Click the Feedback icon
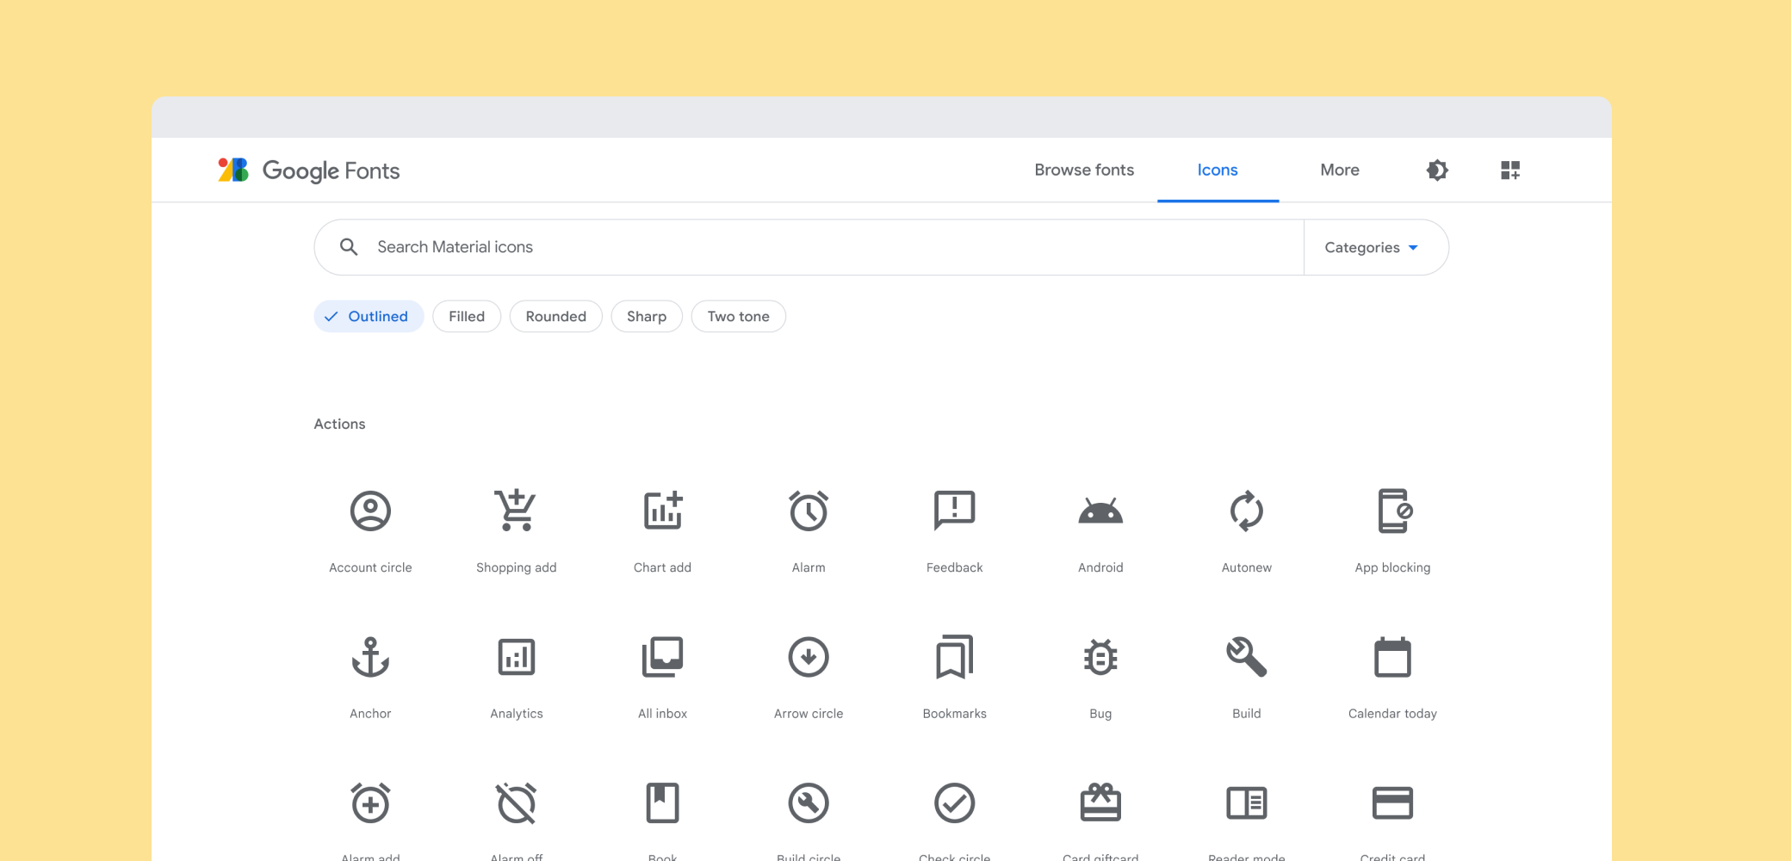Viewport: 1791px width, 861px height. [x=954, y=511]
